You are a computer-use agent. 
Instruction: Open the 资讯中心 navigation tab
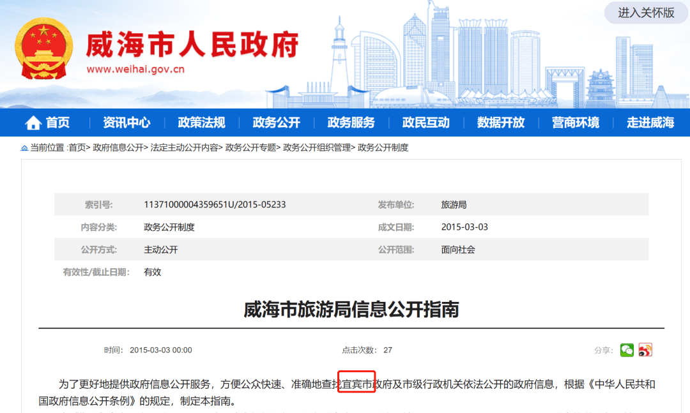click(126, 123)
